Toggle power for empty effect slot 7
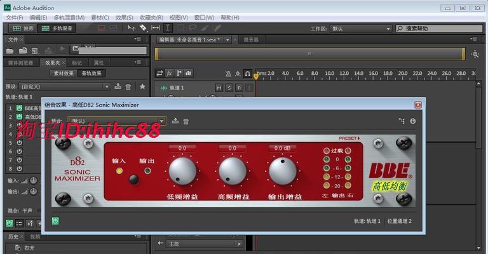This screenshot has width=488, height=254. 19,160
